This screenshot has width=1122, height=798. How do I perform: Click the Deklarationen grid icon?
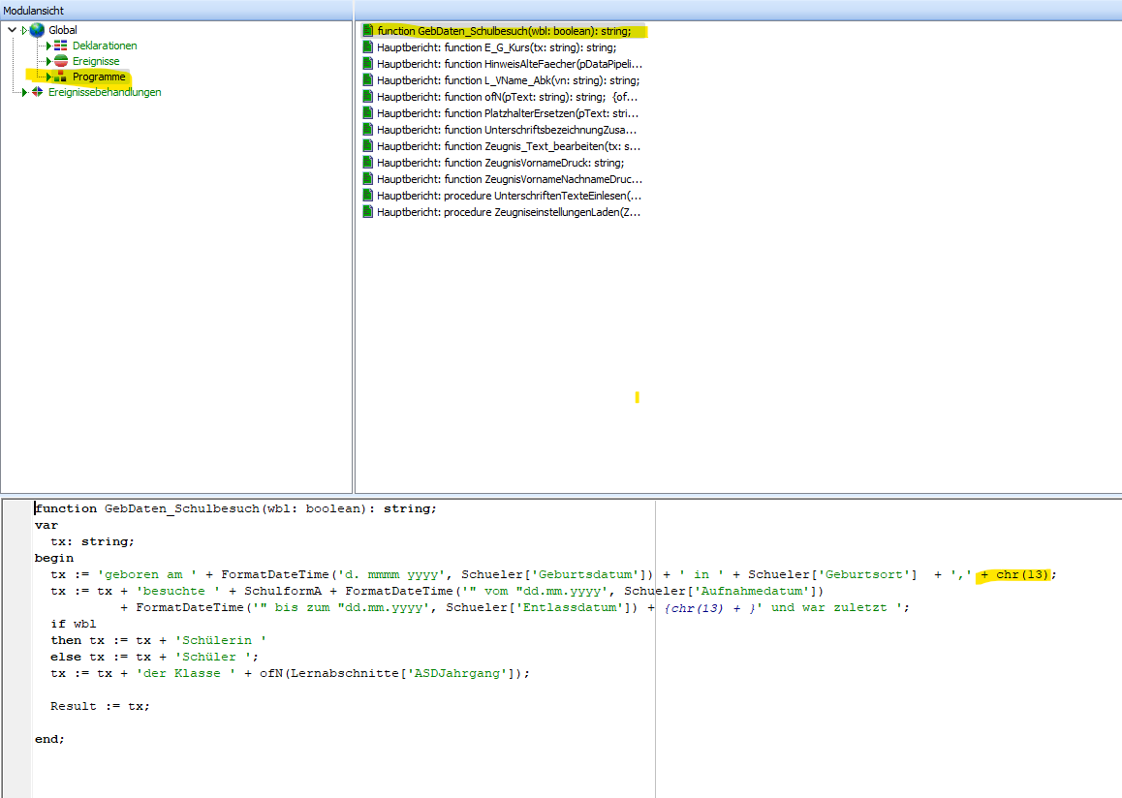tap(61, 46)
